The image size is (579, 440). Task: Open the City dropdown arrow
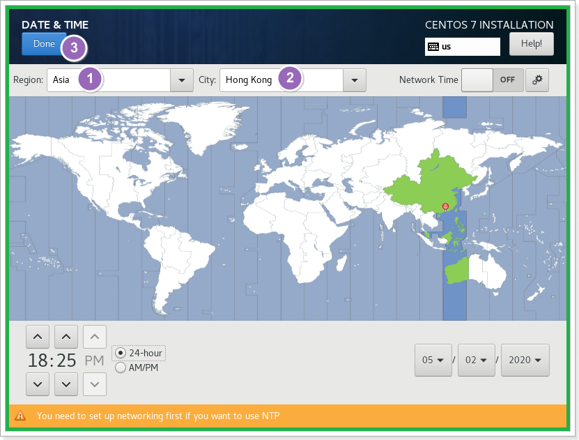(x=355, y=80)
